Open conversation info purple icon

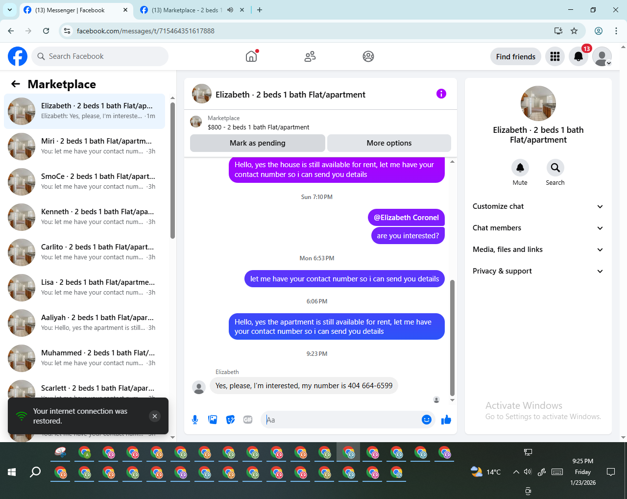[441, 94]
